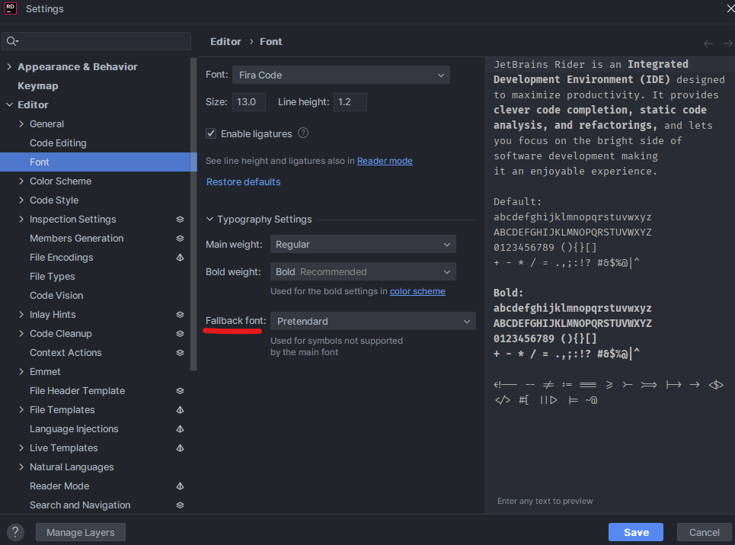Click the Editor breadcrumb
735x545 pixels.
pos(225,42)
